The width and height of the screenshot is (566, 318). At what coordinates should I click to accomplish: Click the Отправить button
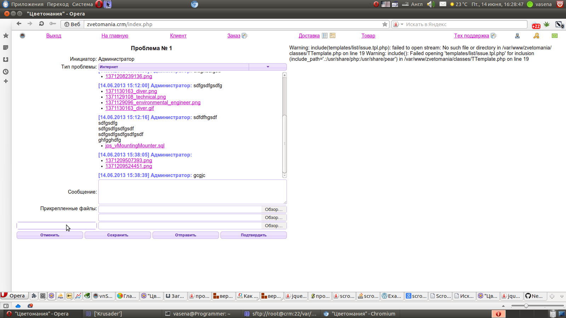186,235
